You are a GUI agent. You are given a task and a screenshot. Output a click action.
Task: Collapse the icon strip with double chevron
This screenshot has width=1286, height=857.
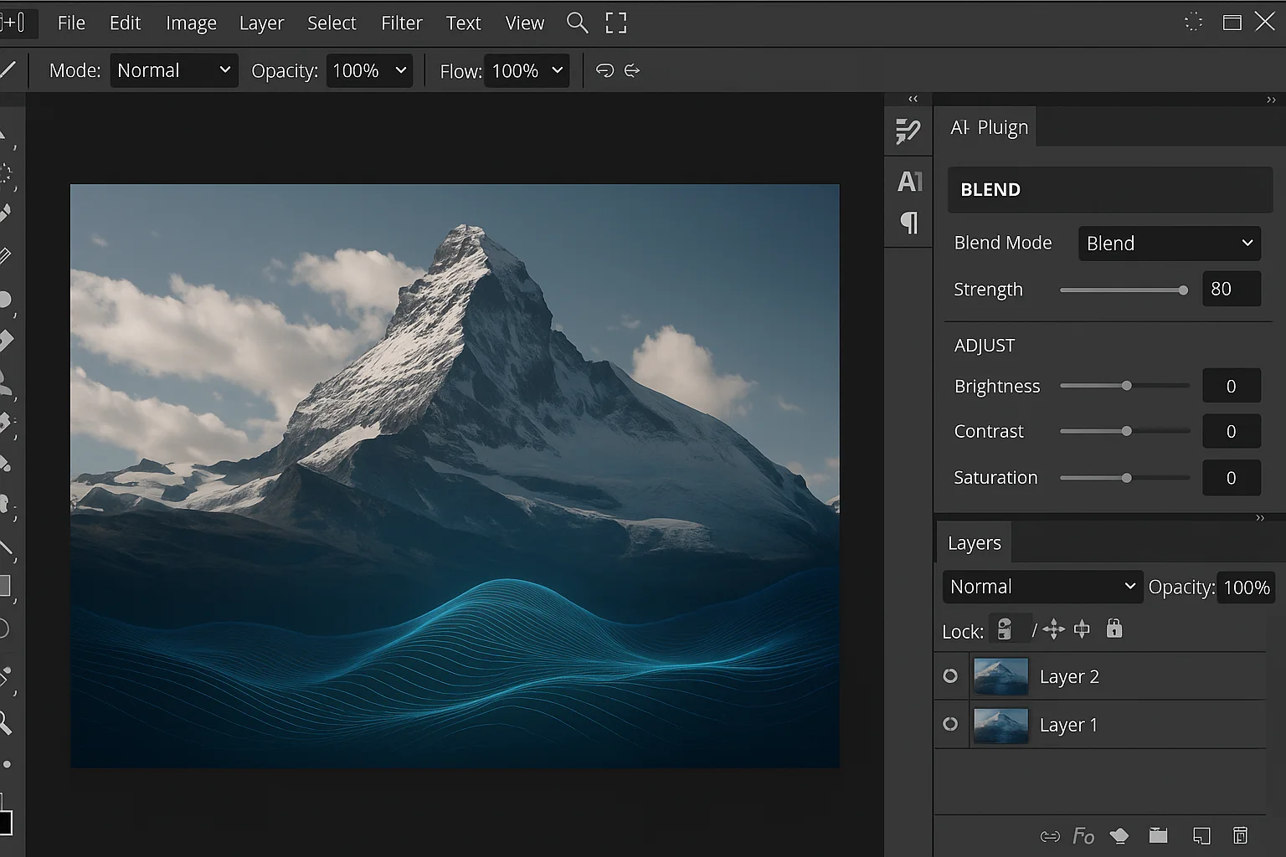click(x=913, y=99)
